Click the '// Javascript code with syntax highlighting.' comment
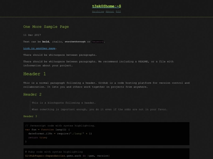Viewport: 213px width, 159px height. [x=60, y=126]
